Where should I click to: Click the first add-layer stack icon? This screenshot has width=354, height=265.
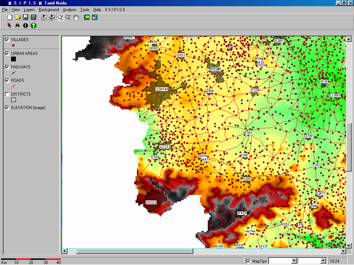point(44,17)
